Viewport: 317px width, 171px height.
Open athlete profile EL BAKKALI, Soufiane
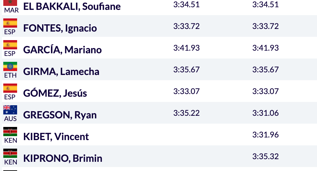pos(72,6)
